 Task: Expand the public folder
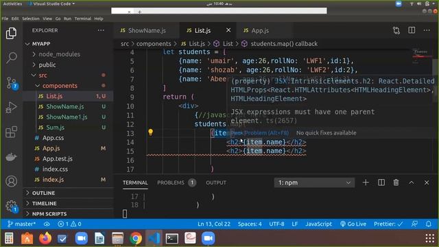coord(47,64)
